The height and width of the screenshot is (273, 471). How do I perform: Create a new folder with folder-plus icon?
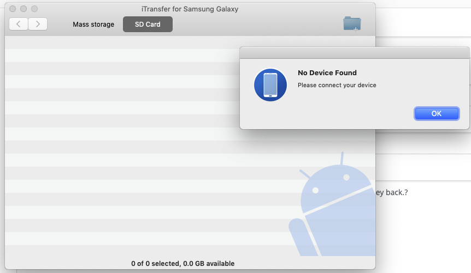[x=352, y=23]
